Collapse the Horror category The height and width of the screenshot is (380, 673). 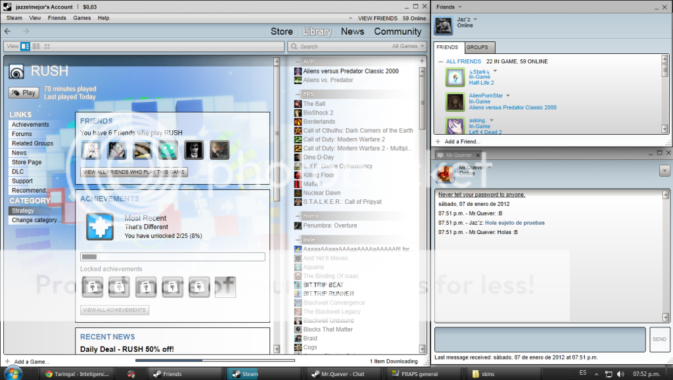click(298, 216)
